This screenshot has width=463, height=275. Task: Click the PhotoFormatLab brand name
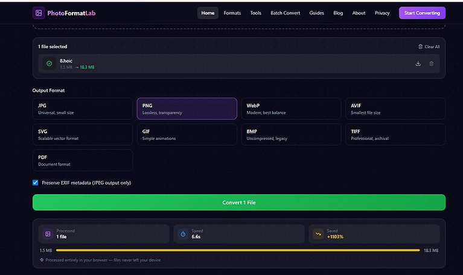point(71,13)
